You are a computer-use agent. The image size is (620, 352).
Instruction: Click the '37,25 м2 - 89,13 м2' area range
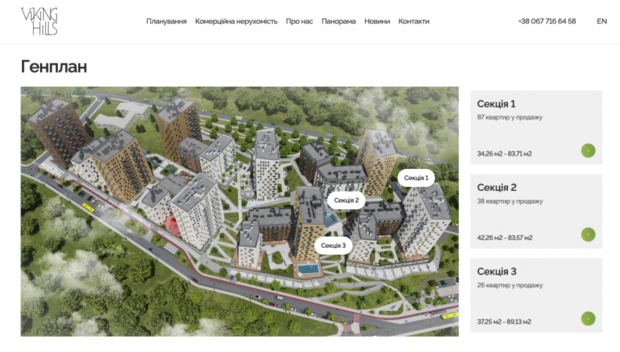click(504, 322)
